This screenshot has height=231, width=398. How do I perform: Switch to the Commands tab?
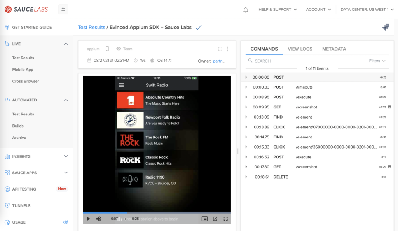(x=264, y=49)
